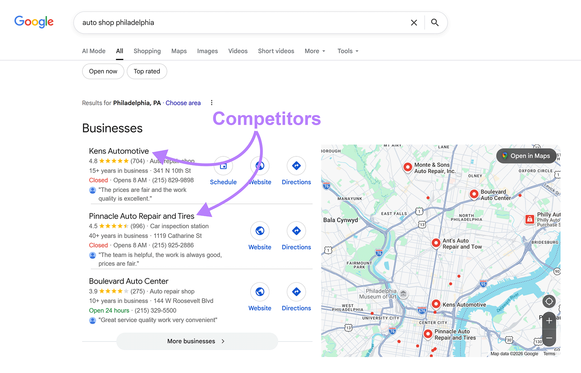
Task: Click the Open in Maps button
Action: coord(526,156)
